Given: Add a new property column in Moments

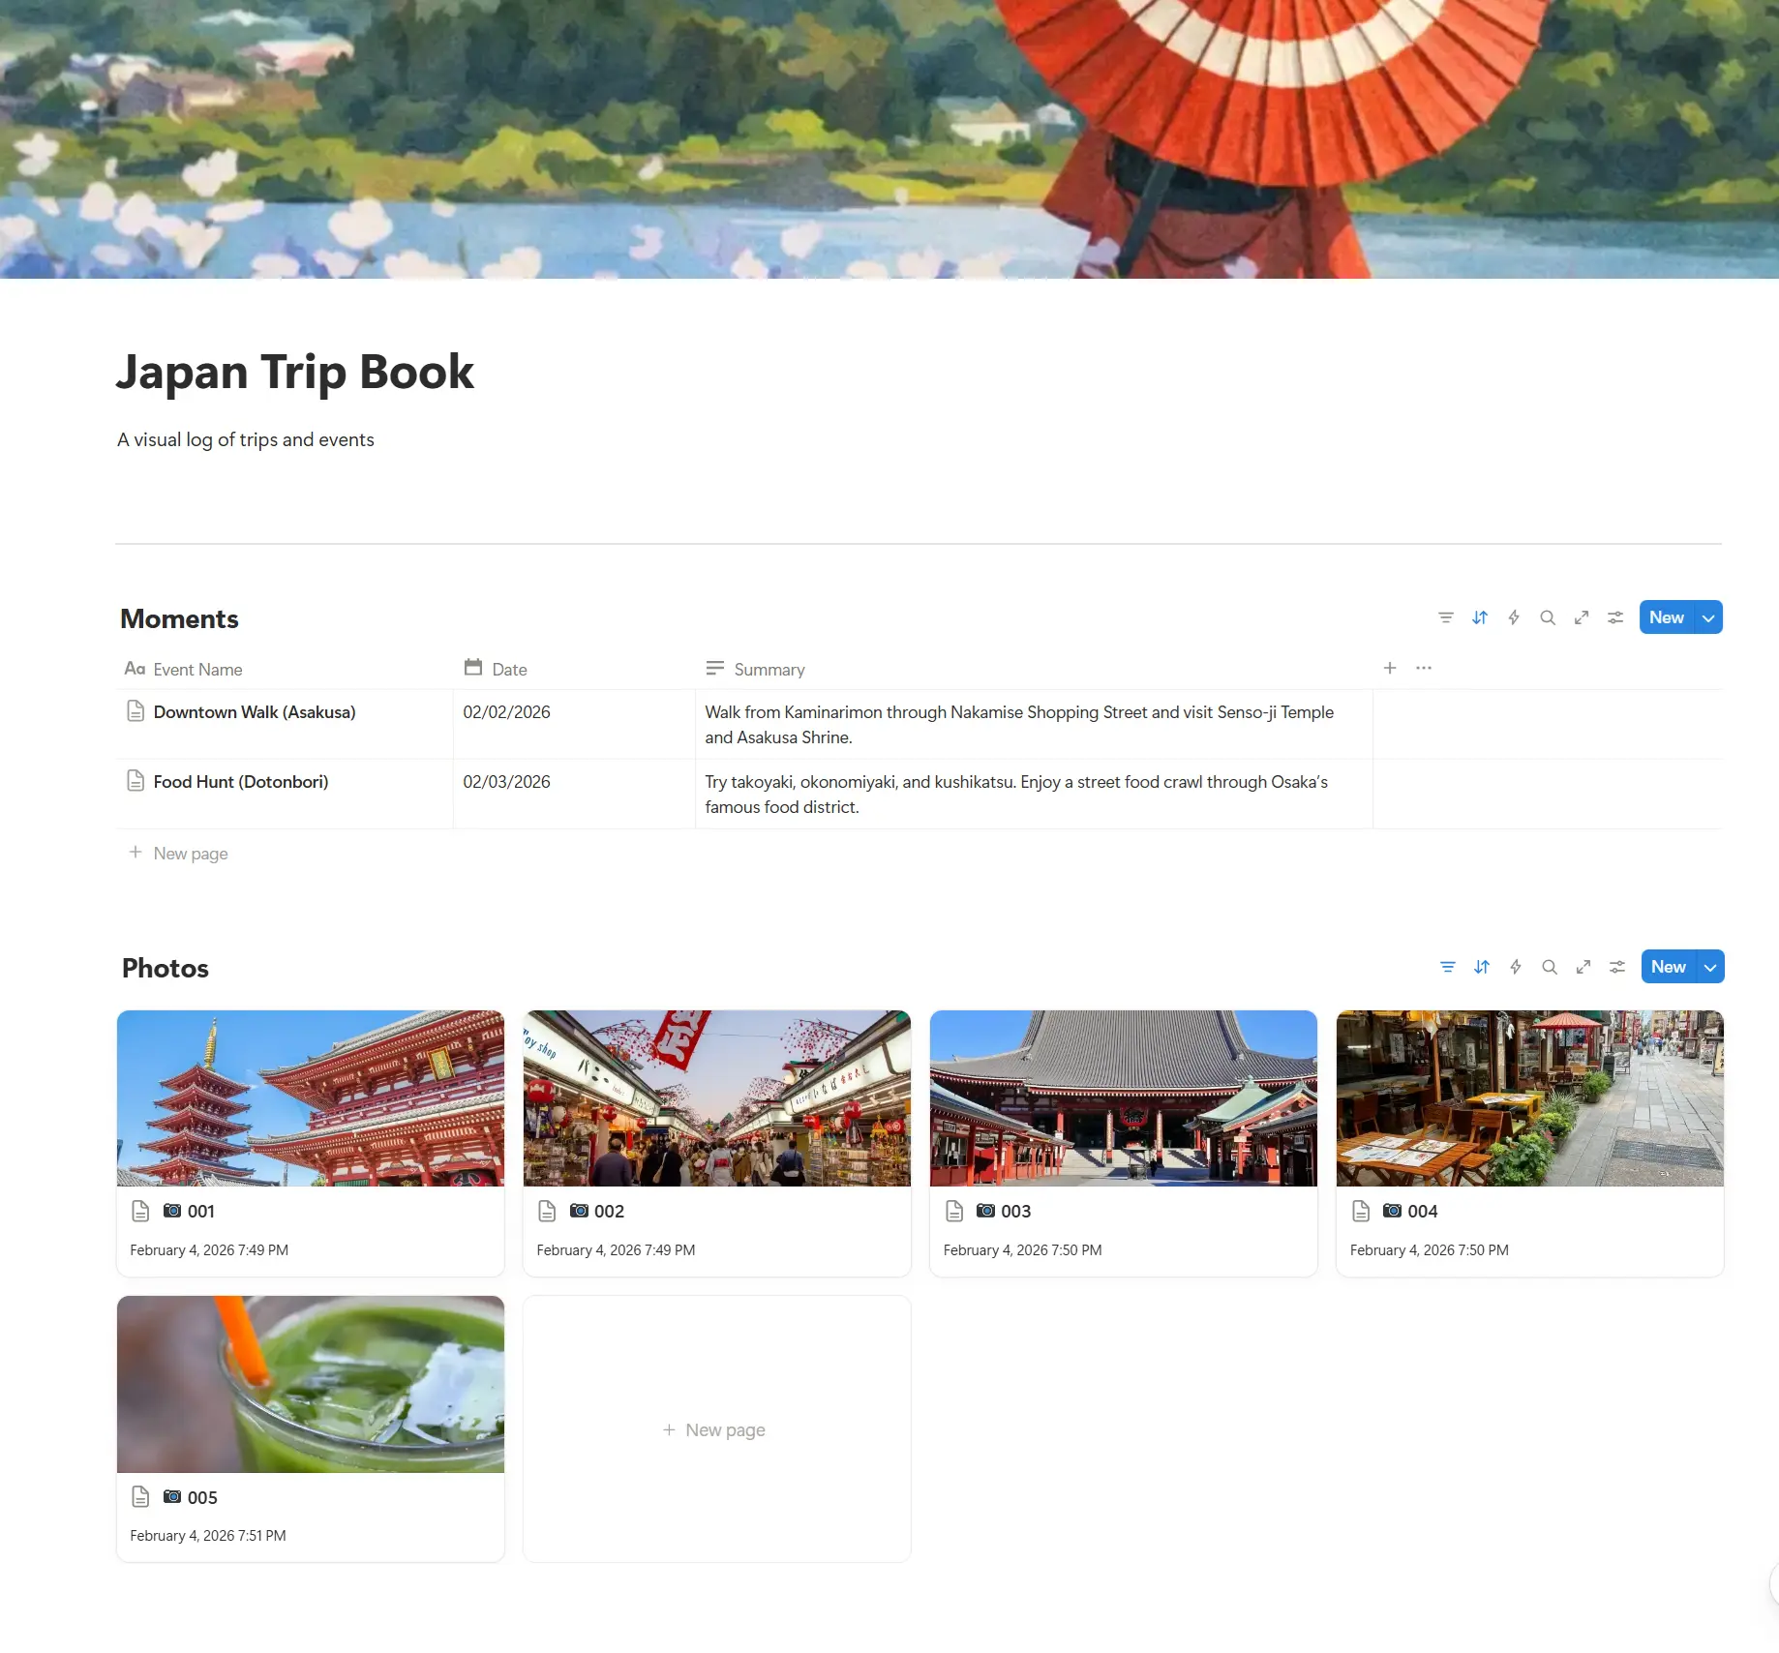Looking at the screenshot, I should point(1390,668).
